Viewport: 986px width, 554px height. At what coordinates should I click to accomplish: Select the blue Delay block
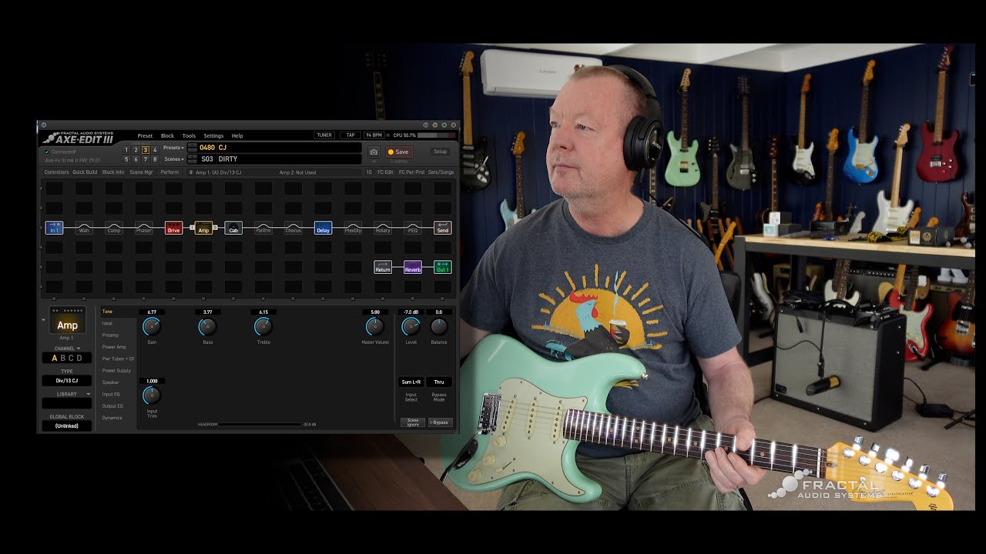[x=323, y=228]
